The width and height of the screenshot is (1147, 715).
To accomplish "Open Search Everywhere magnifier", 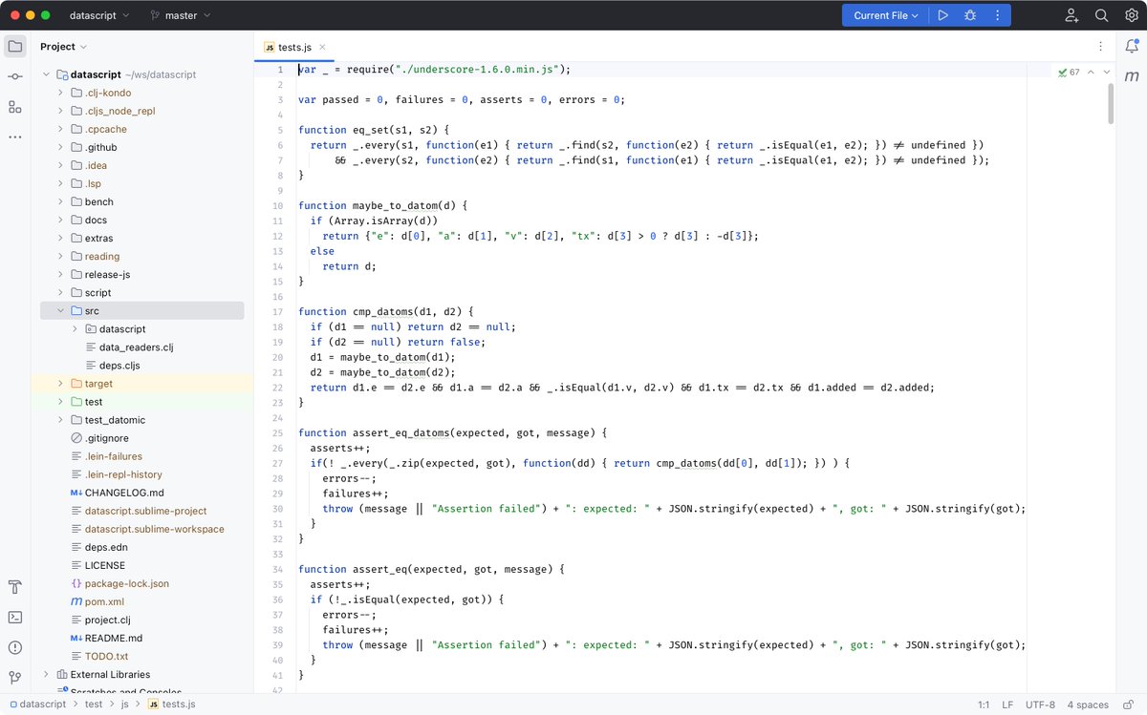I will (x=1101, y=15).
